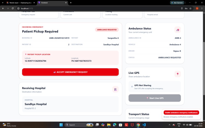Go back with the browser back arrow
Viewport: 205px width, 128px height.
coord(3,8)
